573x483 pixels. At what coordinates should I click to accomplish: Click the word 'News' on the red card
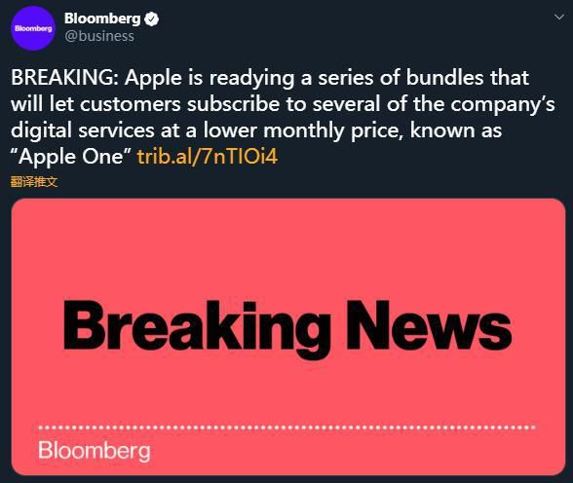point(429,325)
